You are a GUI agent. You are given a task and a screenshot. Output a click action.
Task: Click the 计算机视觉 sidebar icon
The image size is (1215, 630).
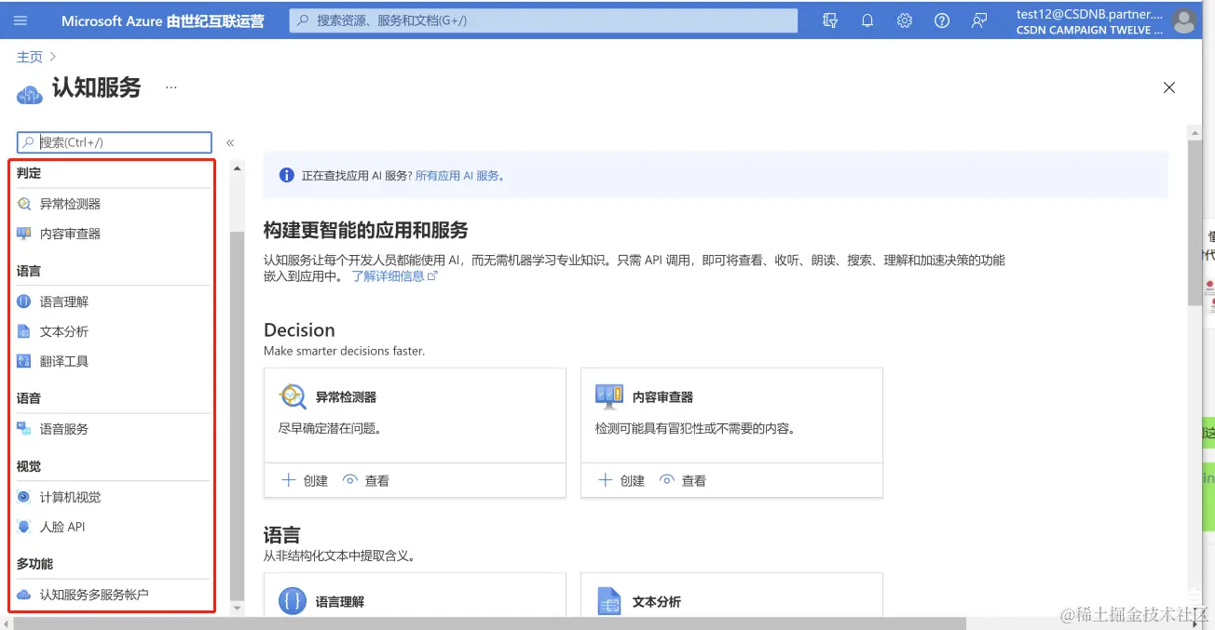click(x=24, y=497)
